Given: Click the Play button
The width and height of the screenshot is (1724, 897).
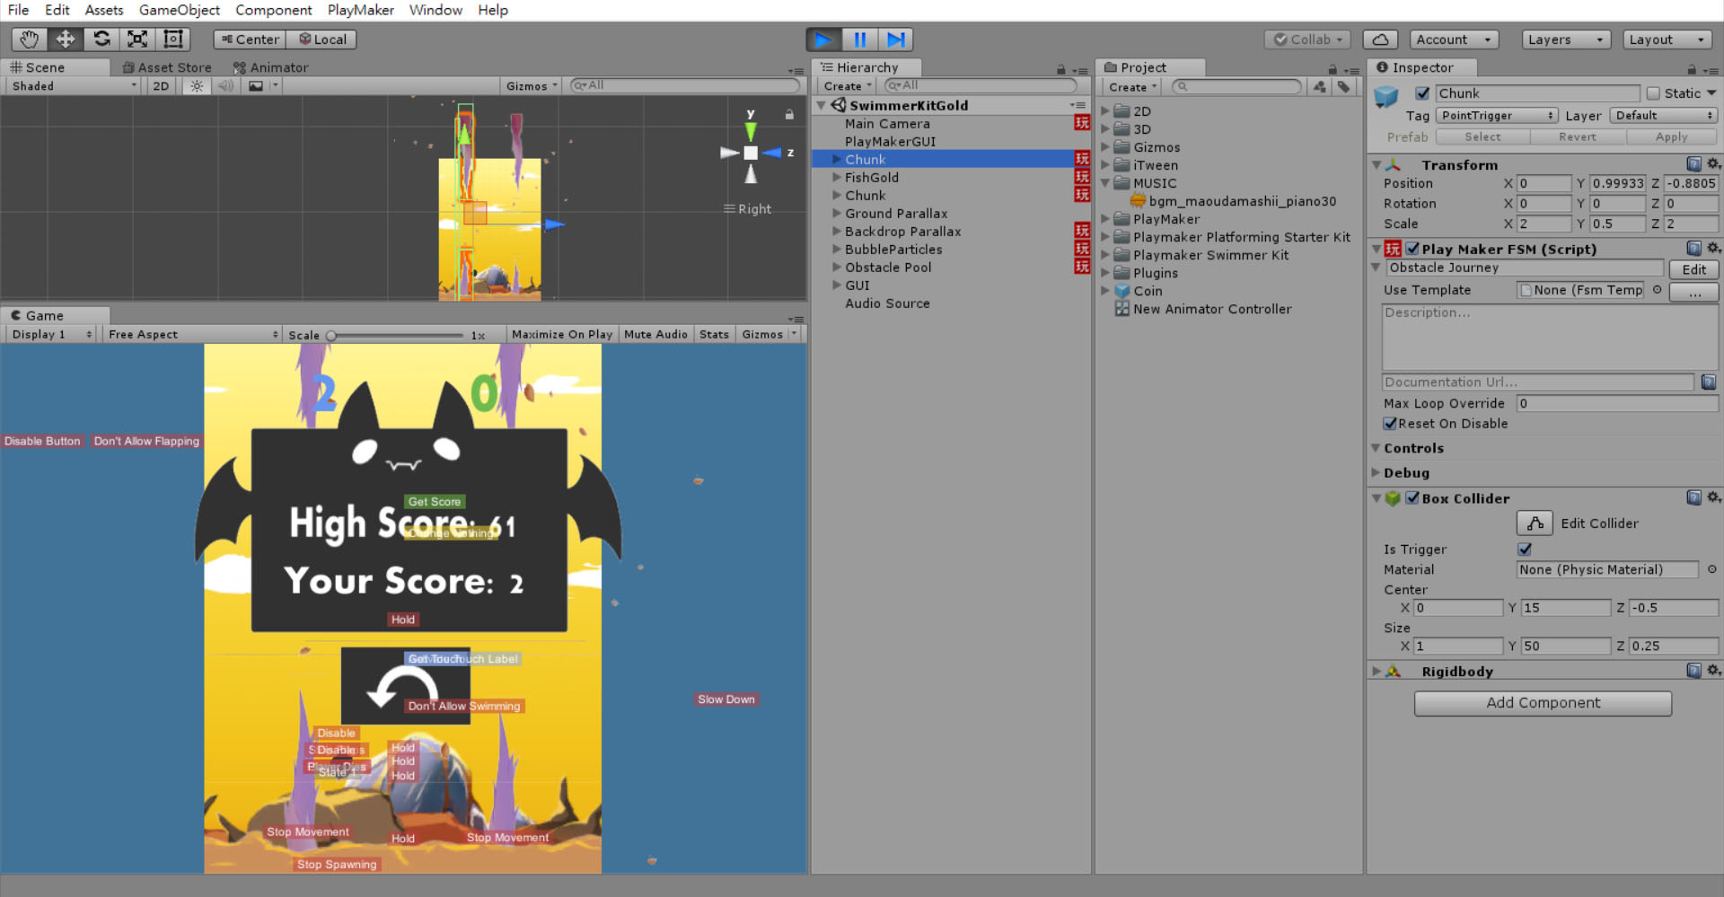Looking at the screenshot, I should tap(823, 40).
